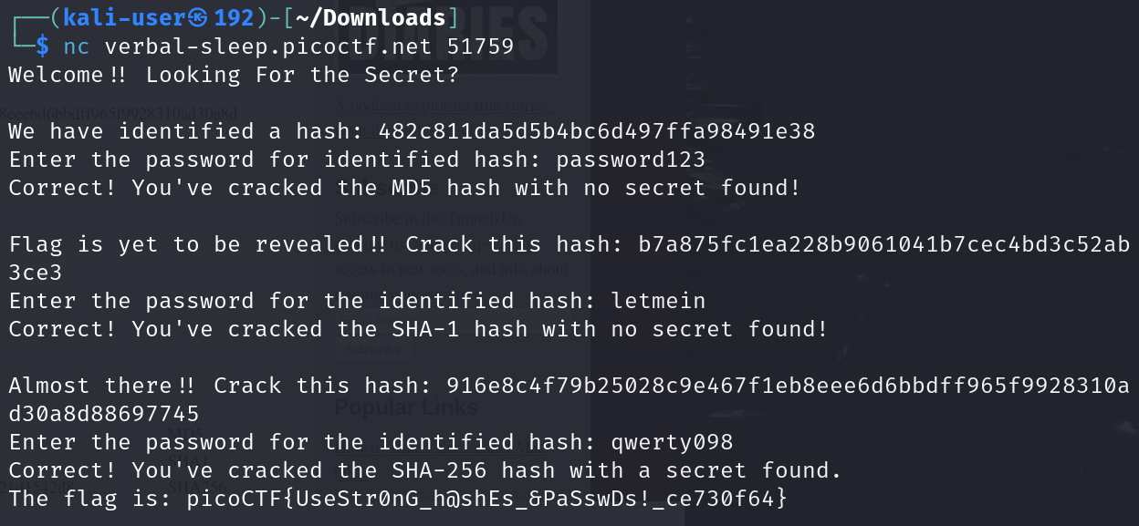
Task: Click the "Welcome!! Looking For the Secret?" line
Action: tap(234, 75)
